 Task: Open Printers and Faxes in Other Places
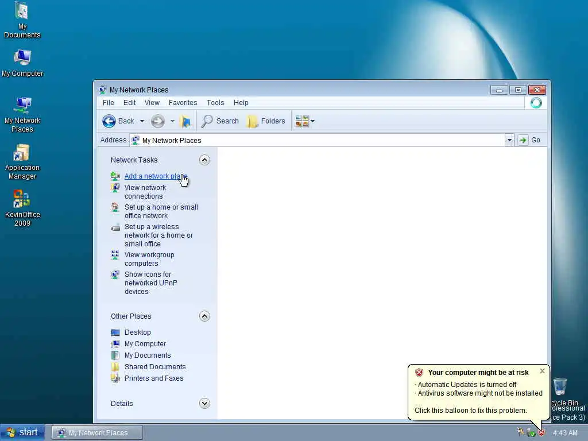pos(154,378)
